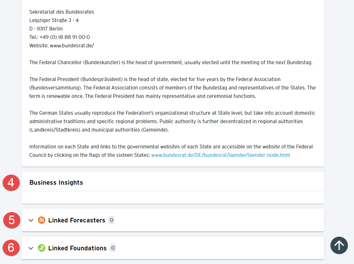Click the Federal President paragraph text
Screen dimensions: 354x264
(x=172, y=88)
